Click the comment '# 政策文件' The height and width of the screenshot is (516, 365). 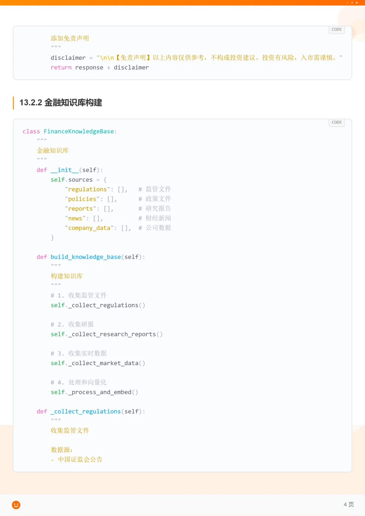(x=155, y=199)
